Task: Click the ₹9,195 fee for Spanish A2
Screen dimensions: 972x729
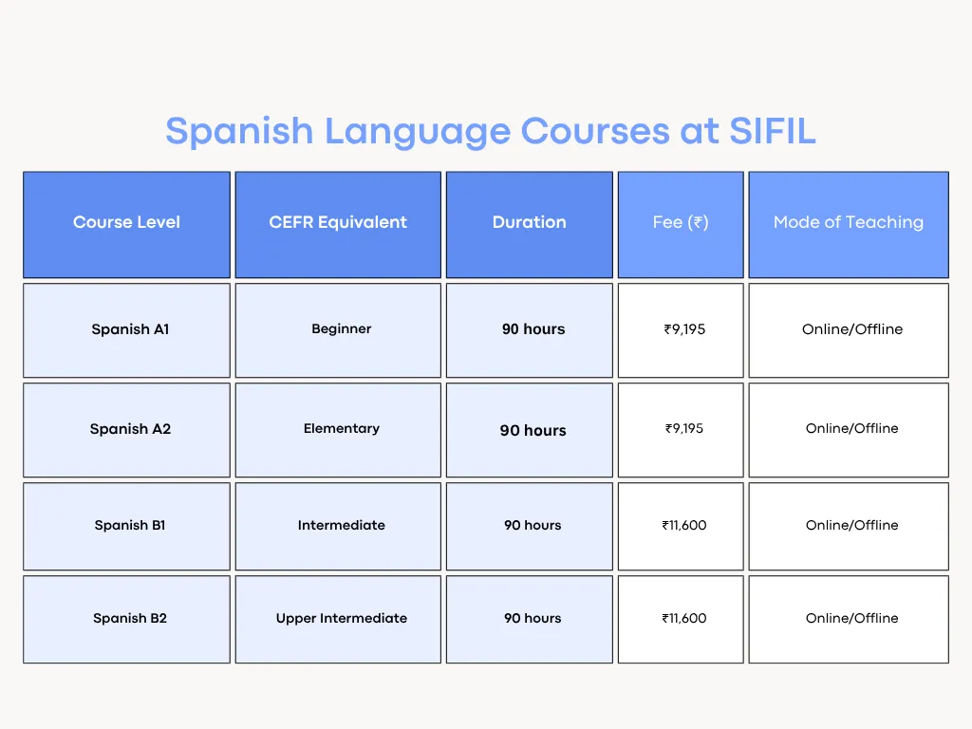Action: pos(684,429)
